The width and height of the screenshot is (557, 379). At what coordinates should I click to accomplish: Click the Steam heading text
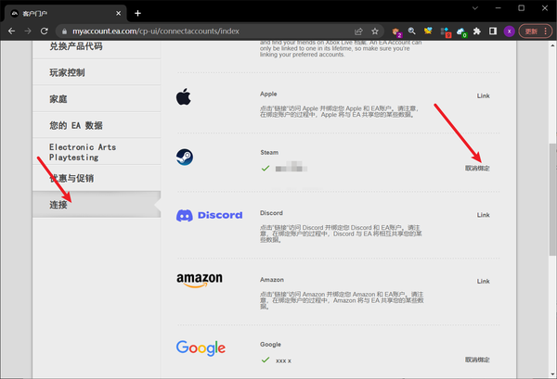(269, 153)
